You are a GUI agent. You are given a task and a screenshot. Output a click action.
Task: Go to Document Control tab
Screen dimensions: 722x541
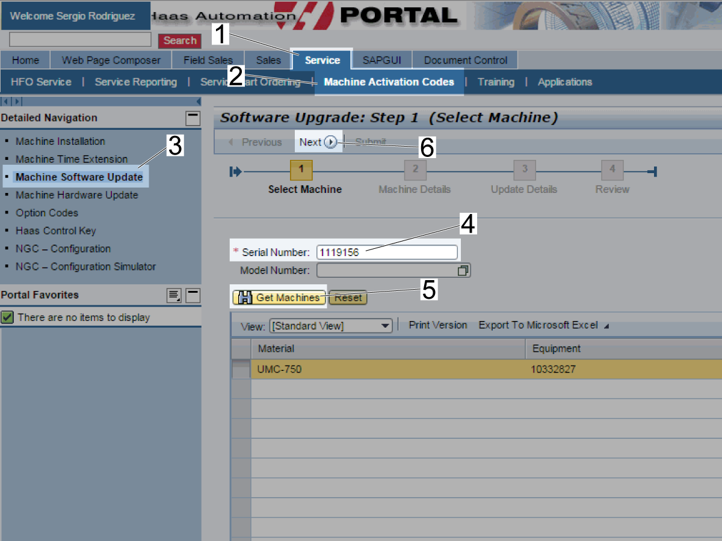click(x=466, y=60)
